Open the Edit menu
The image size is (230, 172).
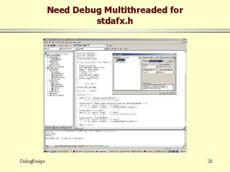click(x=50, y=42)
